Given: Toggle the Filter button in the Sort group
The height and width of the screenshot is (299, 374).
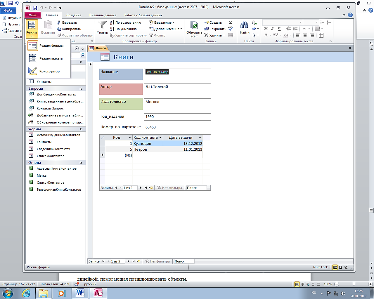Looking at the screenshot, I should tap(157, 35).
